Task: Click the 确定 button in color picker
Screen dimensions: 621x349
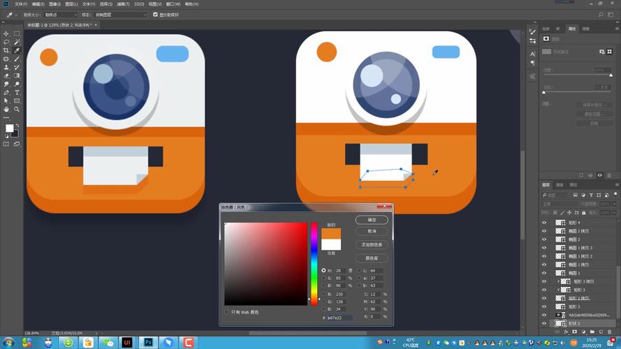Action: (371, 220)
